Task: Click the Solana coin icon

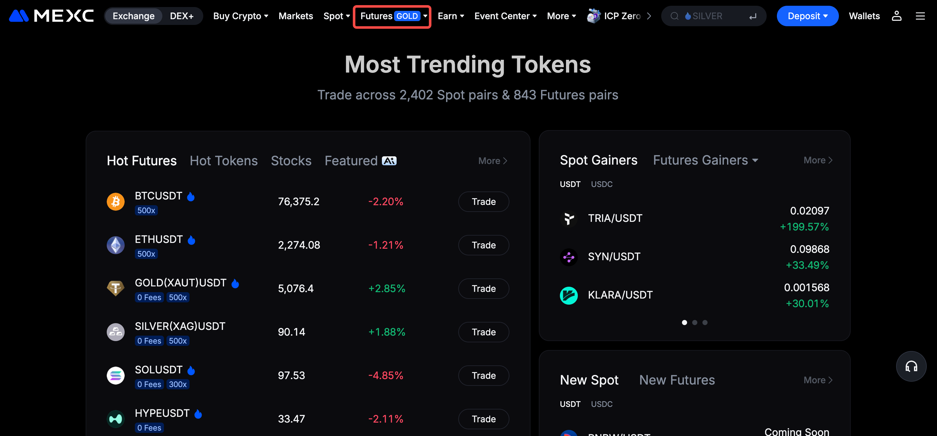Action: coord(116,375)
